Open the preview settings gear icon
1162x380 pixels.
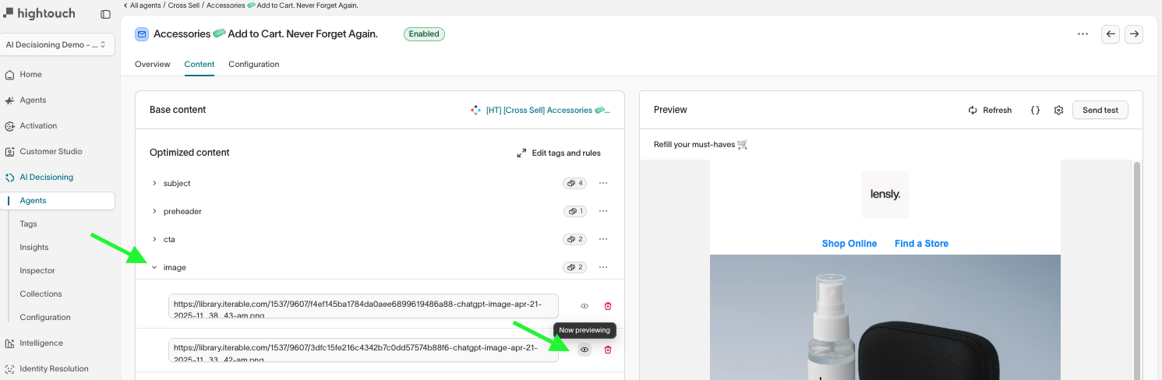pyautogui.click(x=1058, y=111)
